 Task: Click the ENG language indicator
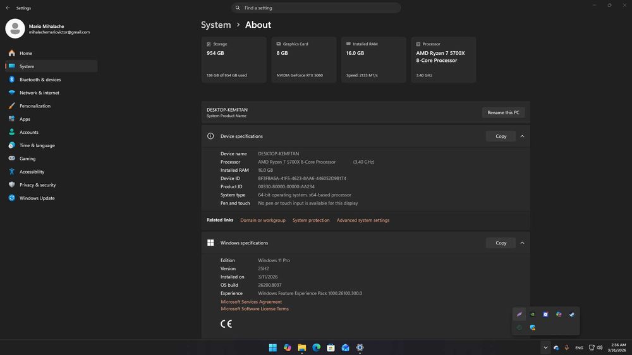point(579,348)
